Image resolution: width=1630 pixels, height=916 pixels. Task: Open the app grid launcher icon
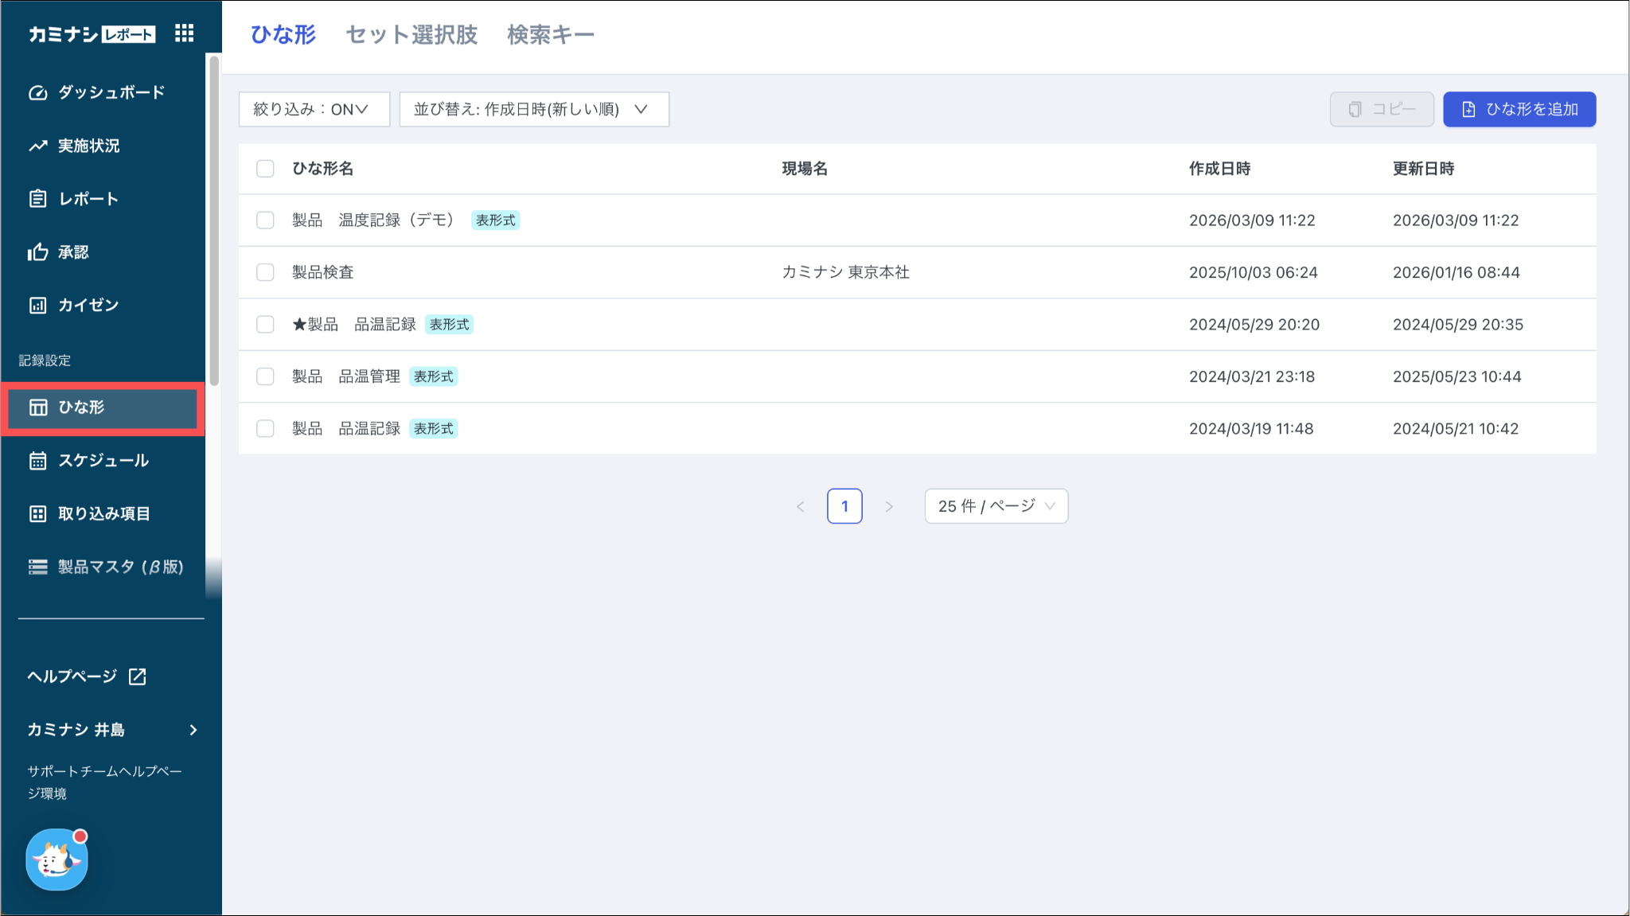[184, 33]
